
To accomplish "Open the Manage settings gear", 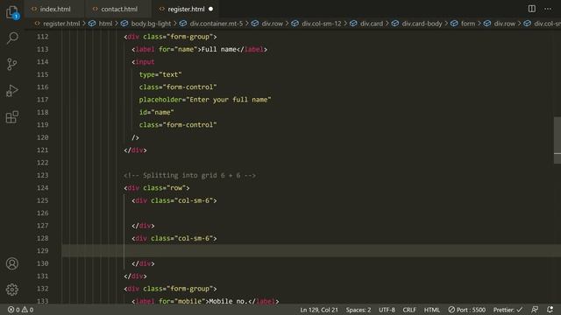I will (12, 290).
